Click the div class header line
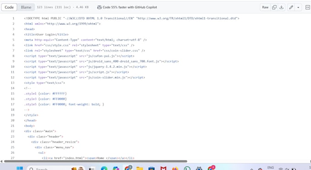 click(45, 136)
